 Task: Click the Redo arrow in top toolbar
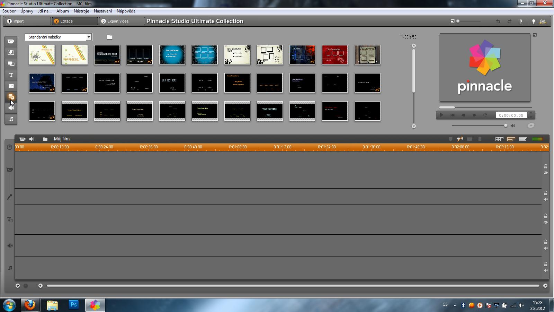point(509,21)
